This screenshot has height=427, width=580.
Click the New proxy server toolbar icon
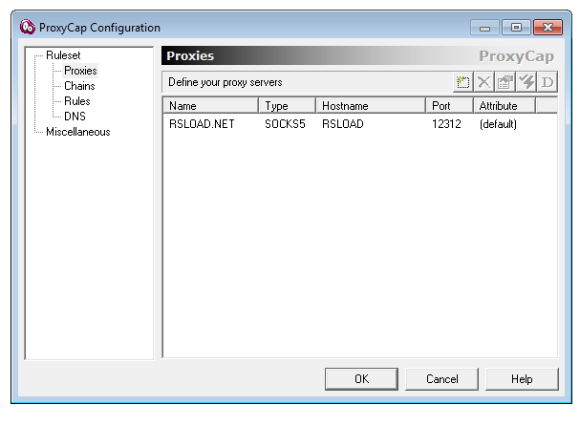(462, 82)
